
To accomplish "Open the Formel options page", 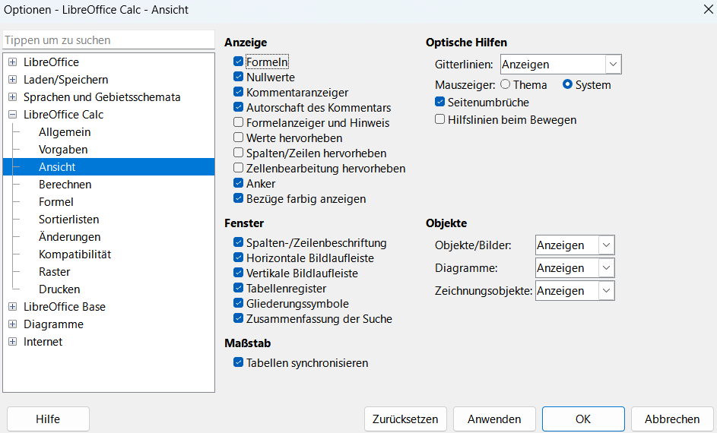I will pyautogui.click(x=56, y=202).
